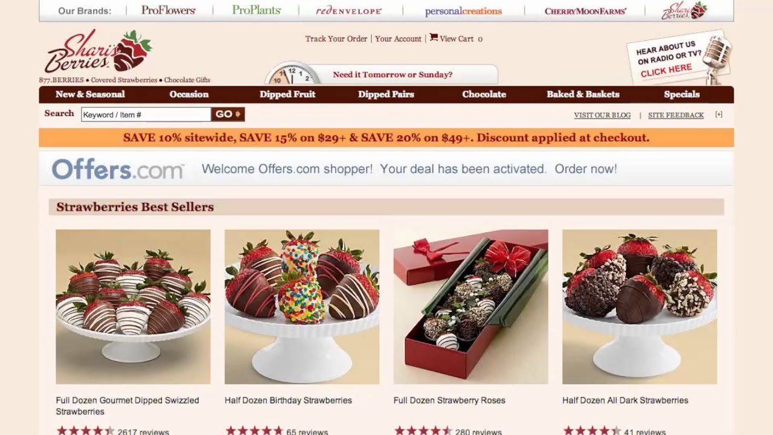Viewport: 773px width, 435px height.
Task: Open the Dipped Fruit menu
Action: 287,94
